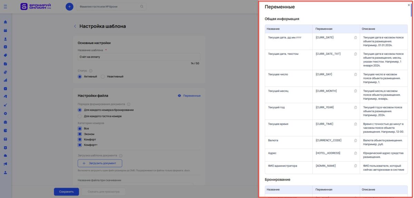Click the Текущий месяц cell
The width and height of the screenshot is (414, 198).
[x=288, y=95]
